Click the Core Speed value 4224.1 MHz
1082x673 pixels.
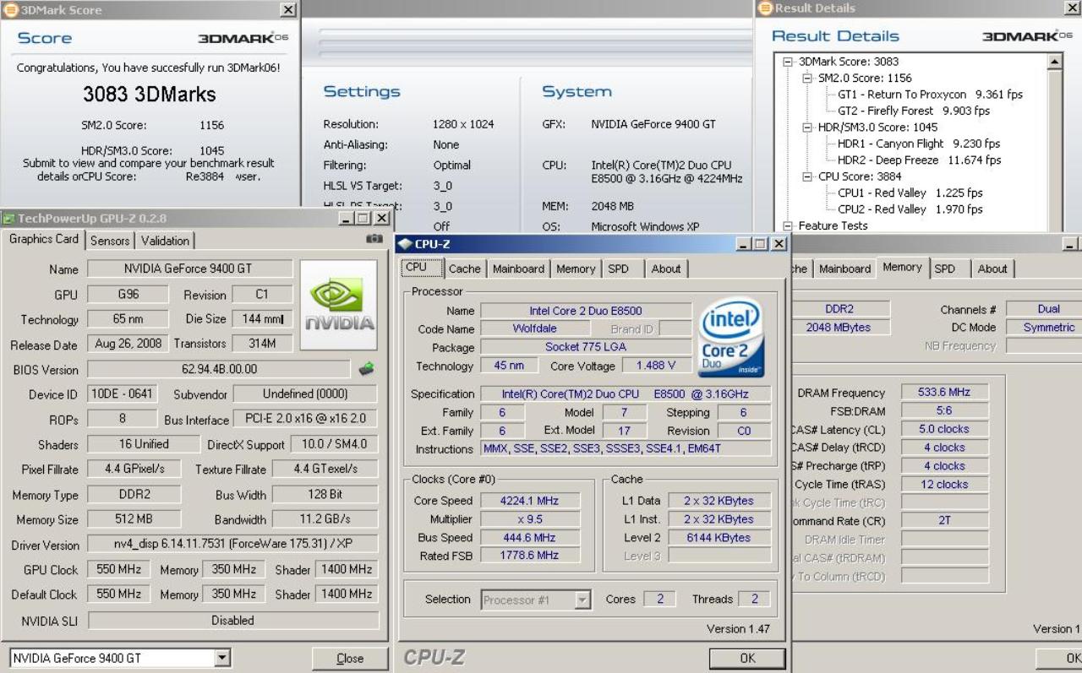point(532,501)
